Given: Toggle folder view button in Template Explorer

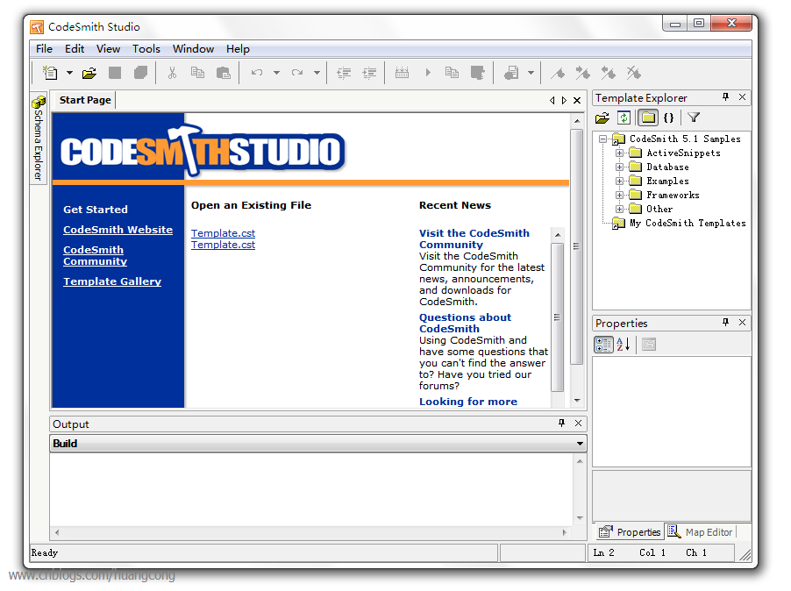Looking at the screenshot, I should (x=647, y=117).
